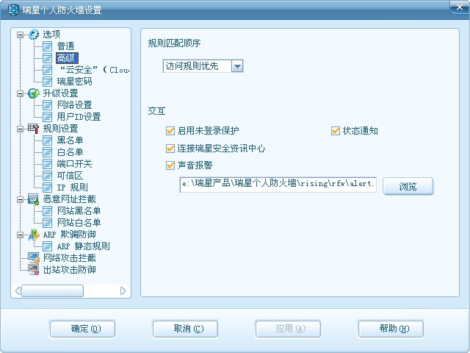Uncheck 启用未登录保护 checkbox

(x=170, y=131)
